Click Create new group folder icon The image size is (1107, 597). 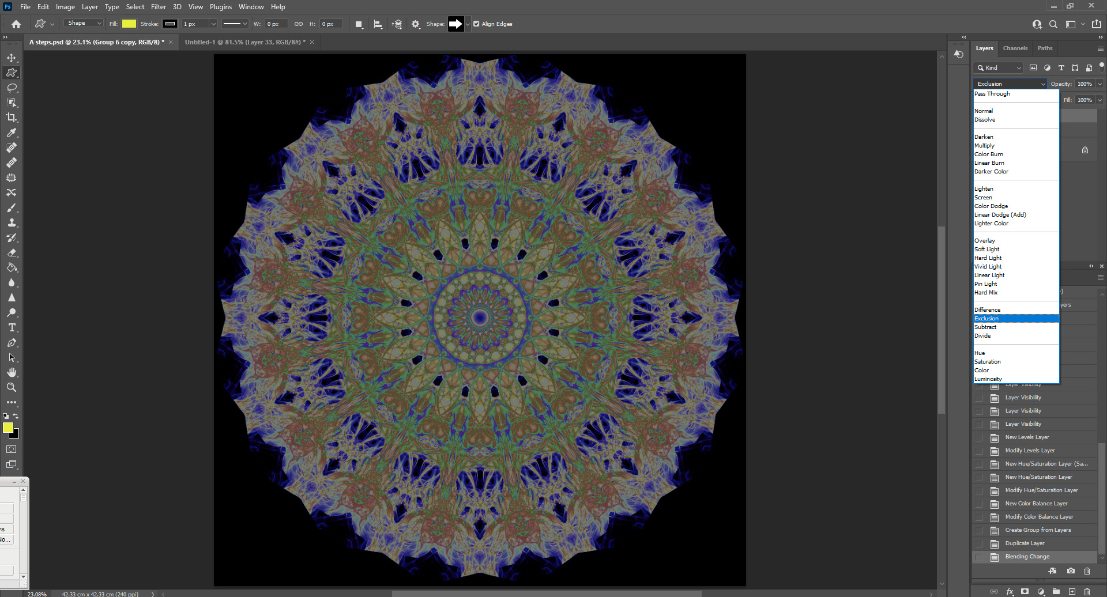[1056, 592]
